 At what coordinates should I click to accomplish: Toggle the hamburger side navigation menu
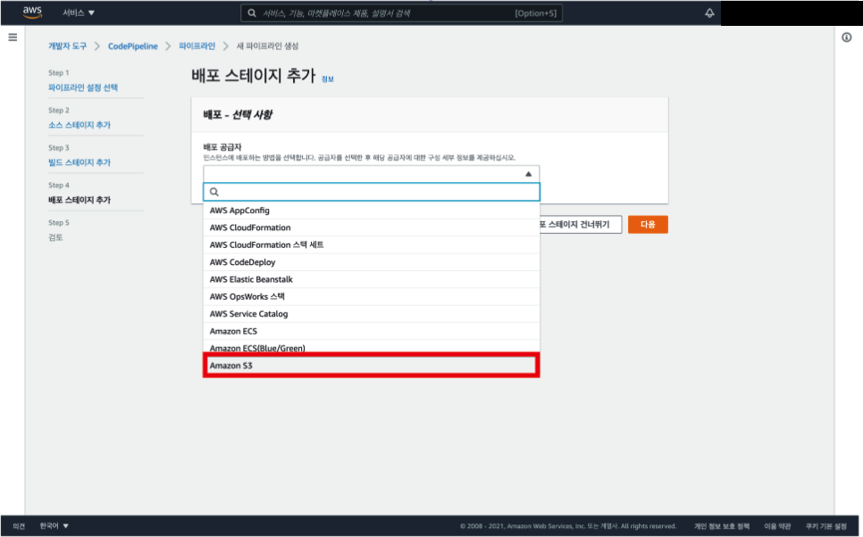13,37
